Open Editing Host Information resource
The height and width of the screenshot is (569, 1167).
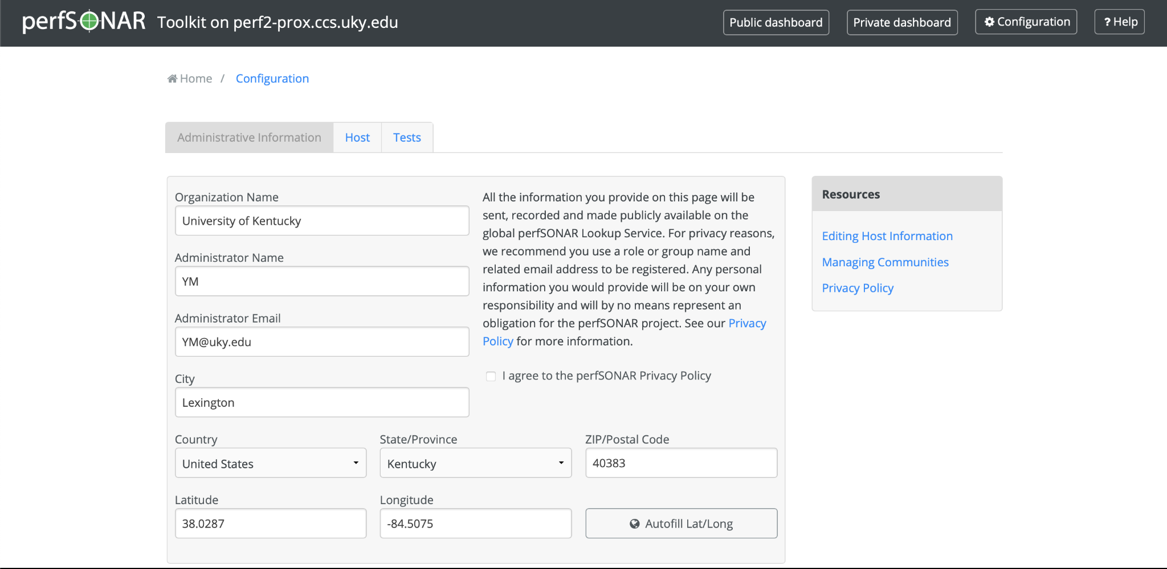[887, 236]
